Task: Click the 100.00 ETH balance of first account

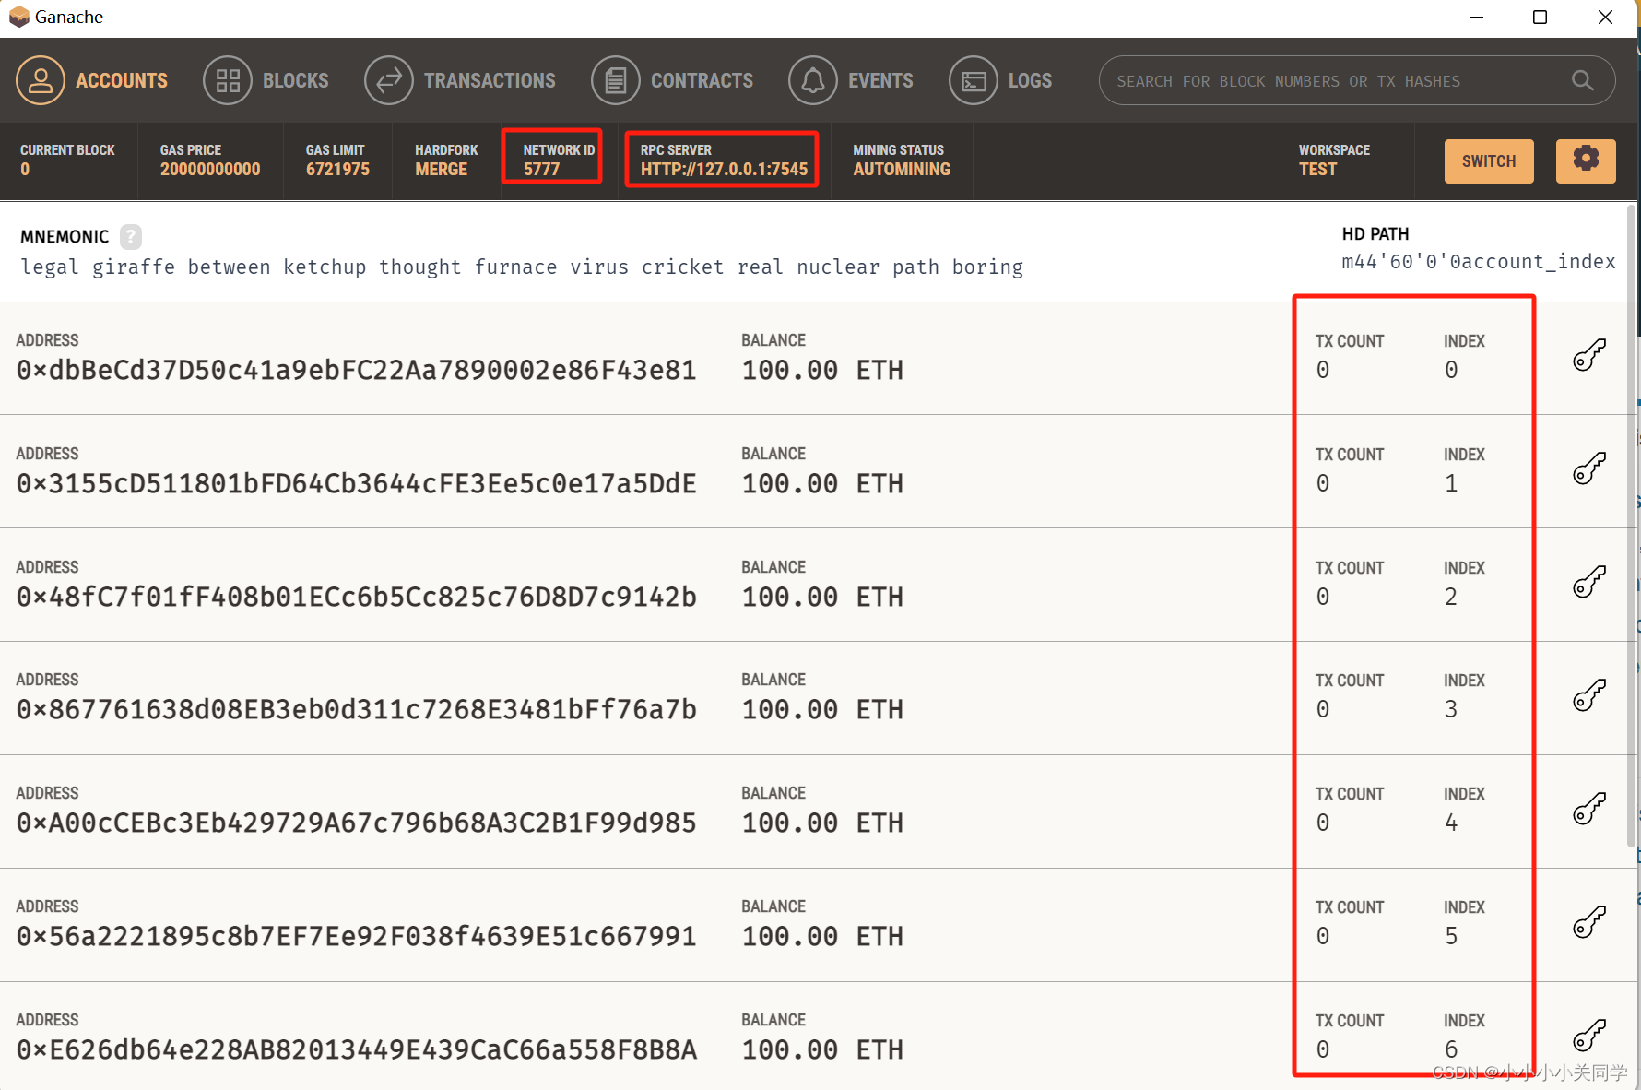Action: click(x=822, y=371)
